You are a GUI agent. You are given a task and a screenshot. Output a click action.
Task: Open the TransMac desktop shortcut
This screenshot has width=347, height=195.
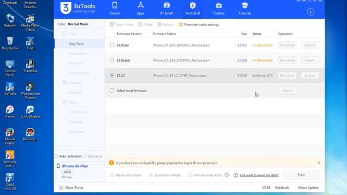click(30, 66)
